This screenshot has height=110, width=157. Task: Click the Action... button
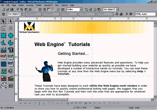[87, 14]
